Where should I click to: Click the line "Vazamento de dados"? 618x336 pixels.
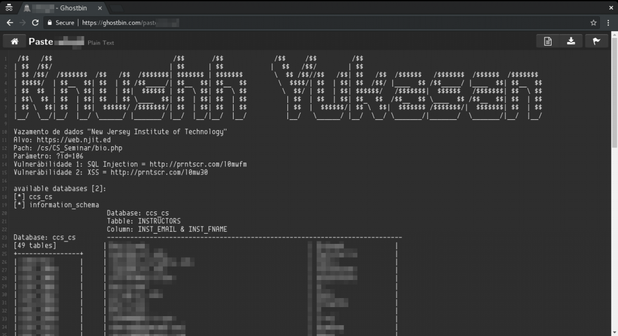point(120,132)
